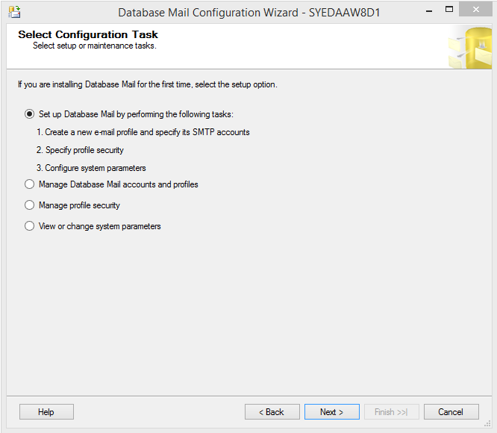Proceed by clicking the Next button
Image resolution: width=497 pixels, height=433 pixels.
[x=331, y=412]
